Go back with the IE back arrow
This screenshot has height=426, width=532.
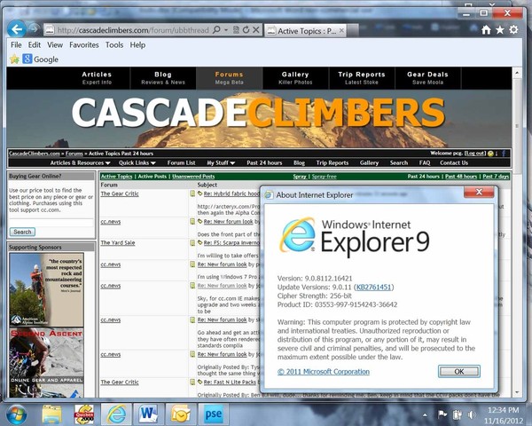coord(16,29)
